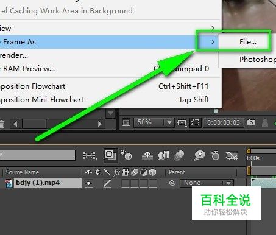276x235 pixels.
Task: Open the 50% magnification dropdown
Action: point(154,122)
